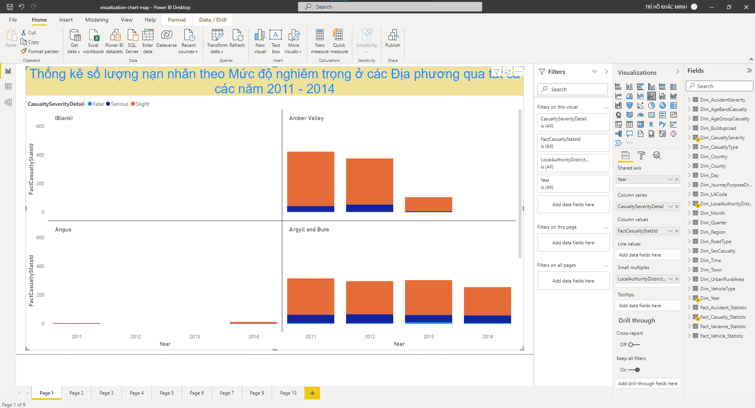
Task: Open CasualtySeverityDetail field dropdown in Column series
Action: [x=670, y=207]
